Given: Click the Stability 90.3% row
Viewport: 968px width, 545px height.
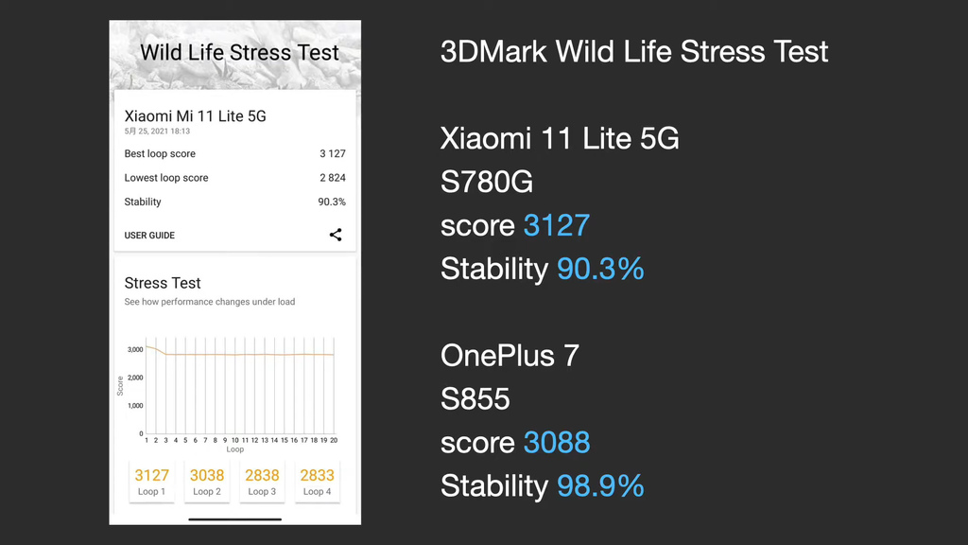Looking at the screenshot, I should [234, 202].
